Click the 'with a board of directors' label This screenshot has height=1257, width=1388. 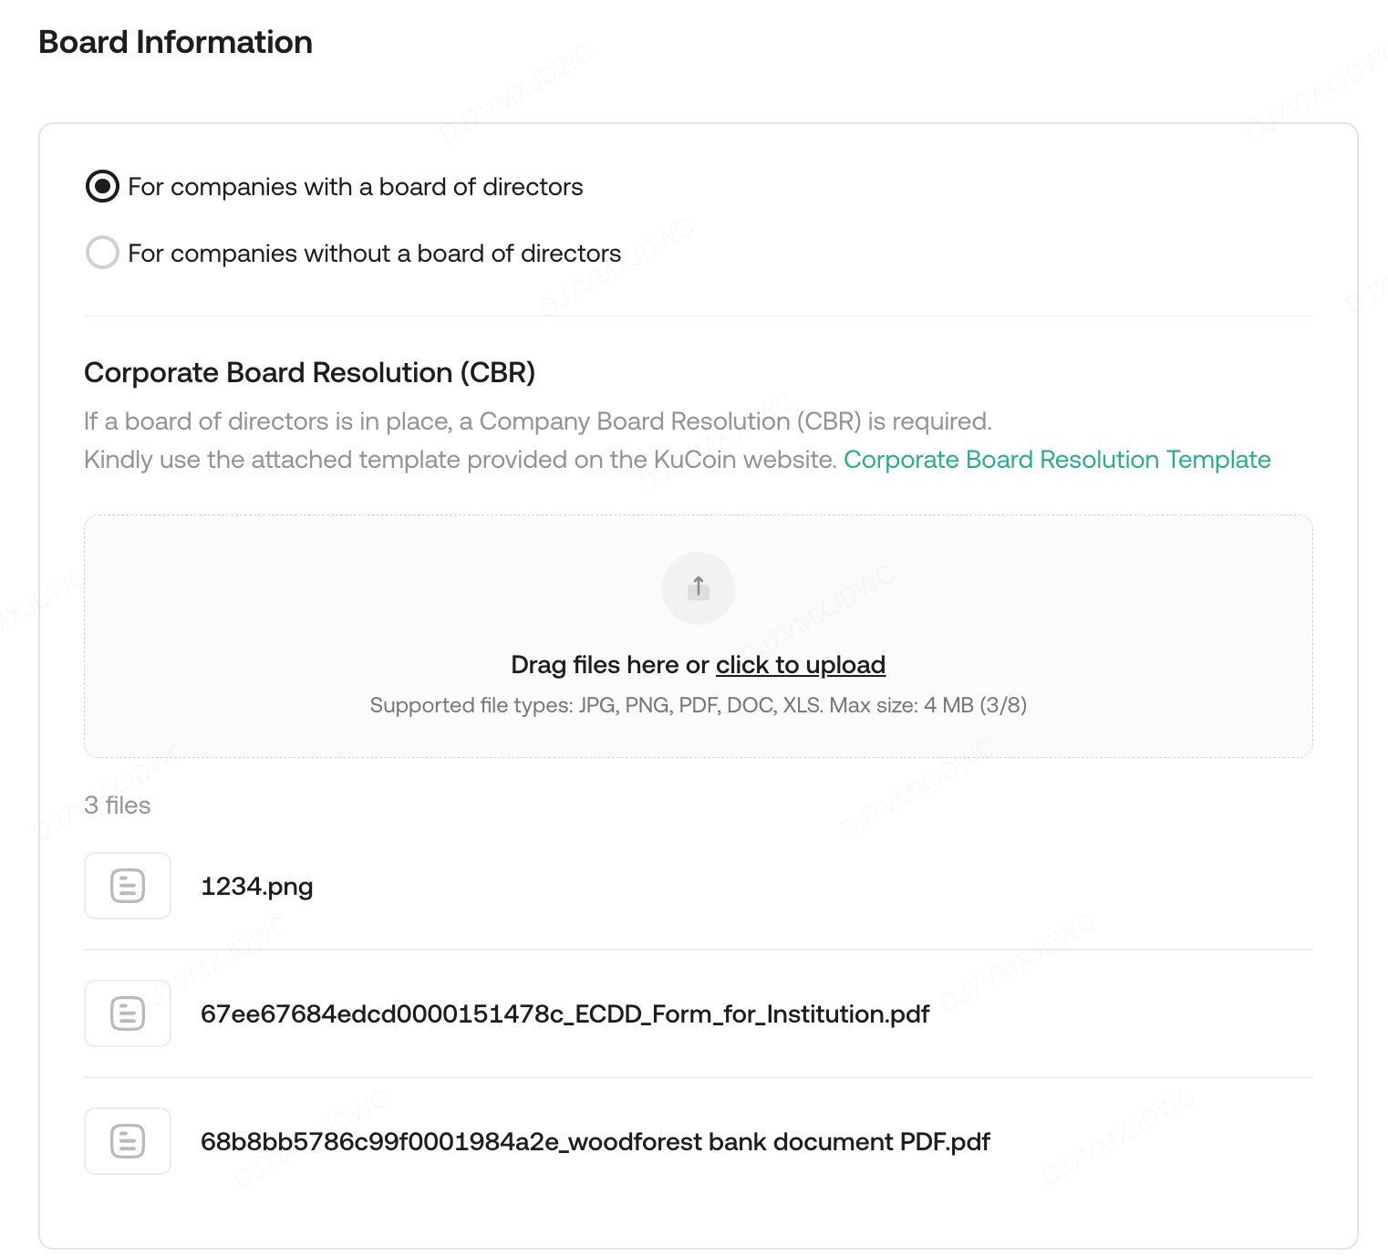point(355,187)
